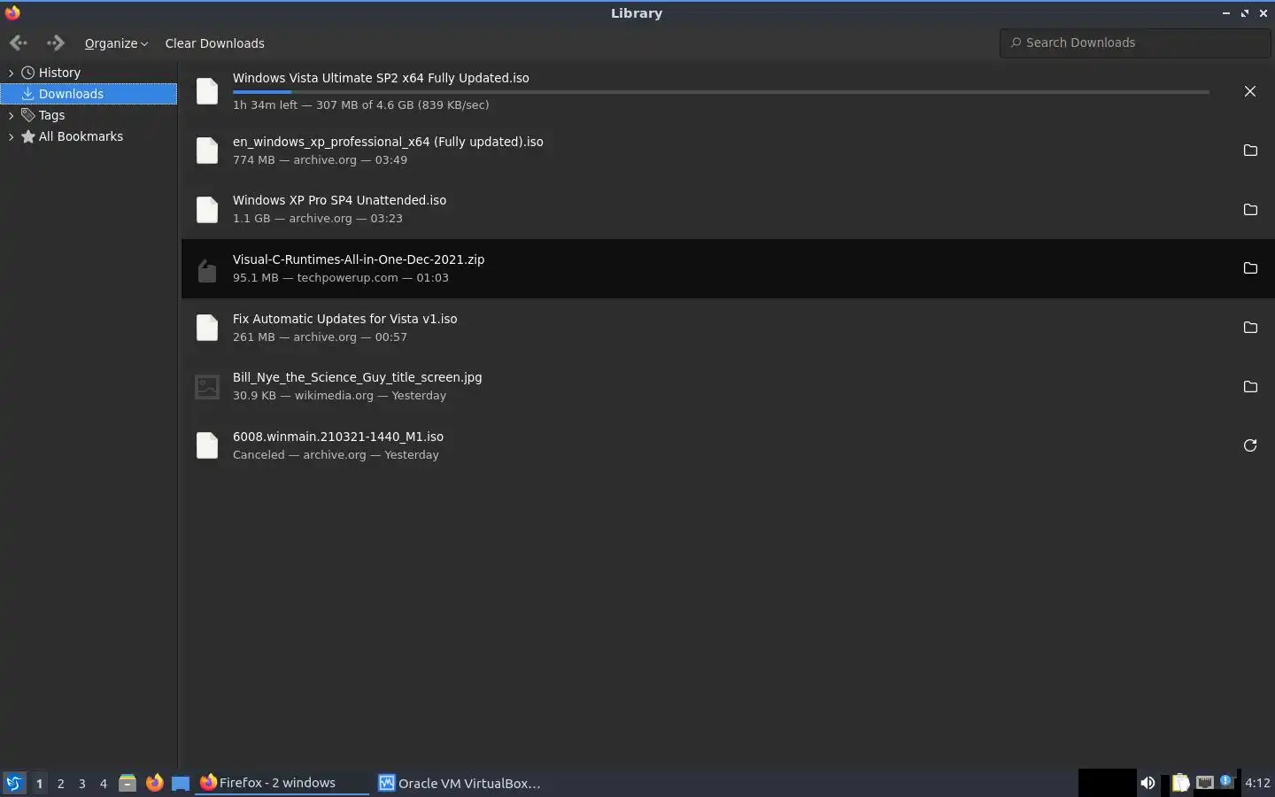Select 6008.winmain.210321-1440_M1.iso name
The image size is (1275, 797).
pyautogui.click(x=338, y=437)
